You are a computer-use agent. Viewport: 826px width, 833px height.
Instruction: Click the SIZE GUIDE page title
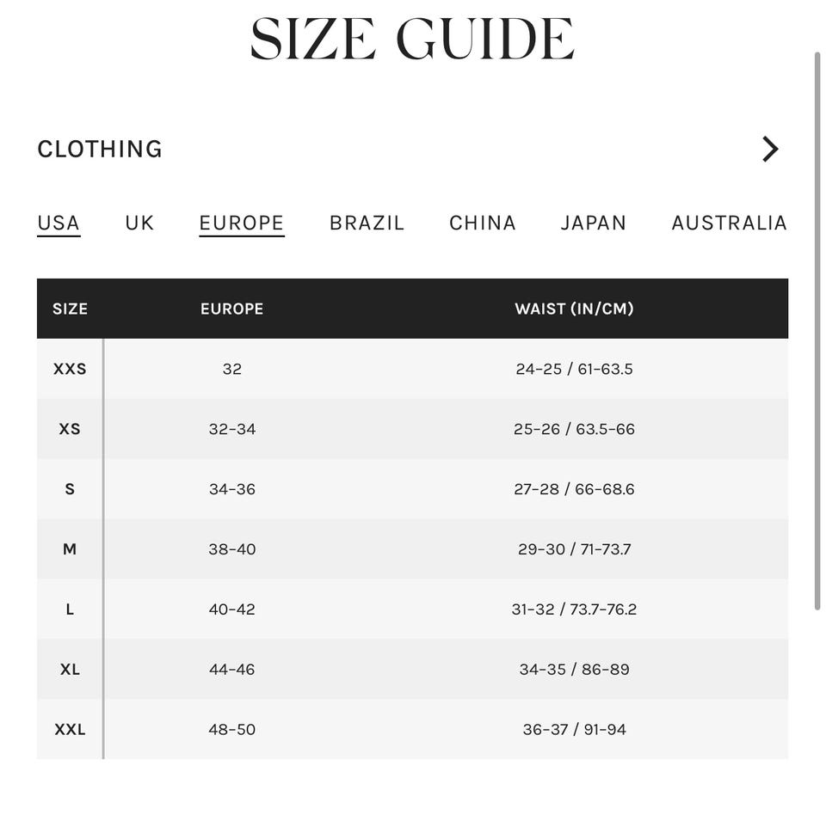pyautogui.click(x=412, y=40)
